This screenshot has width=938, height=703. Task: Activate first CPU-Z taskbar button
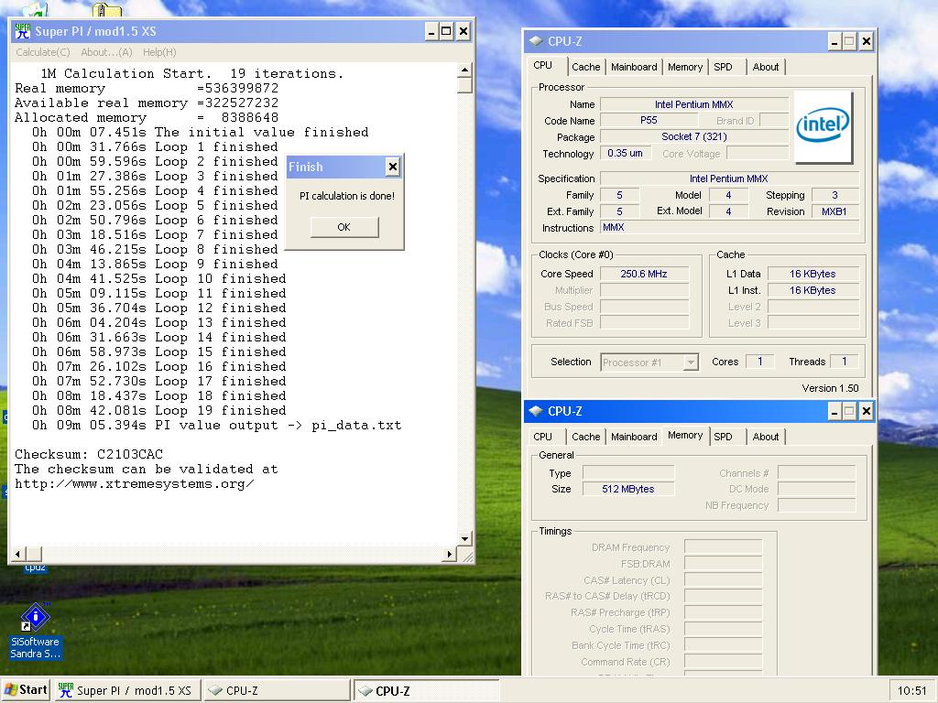point(277,690)
